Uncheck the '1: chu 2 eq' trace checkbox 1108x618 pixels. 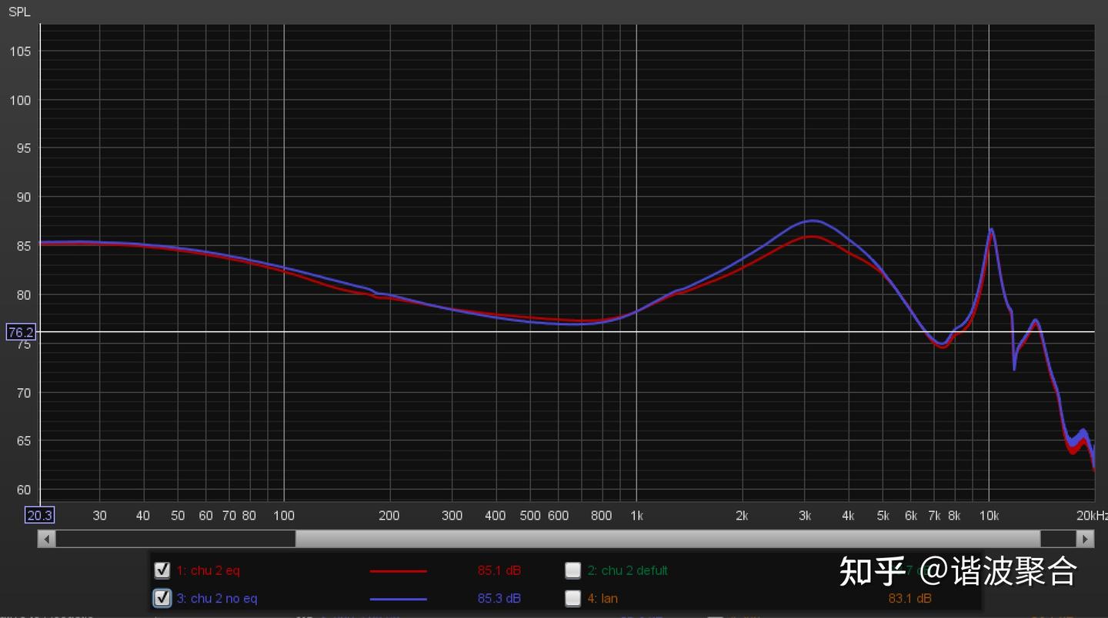[162, 570]
